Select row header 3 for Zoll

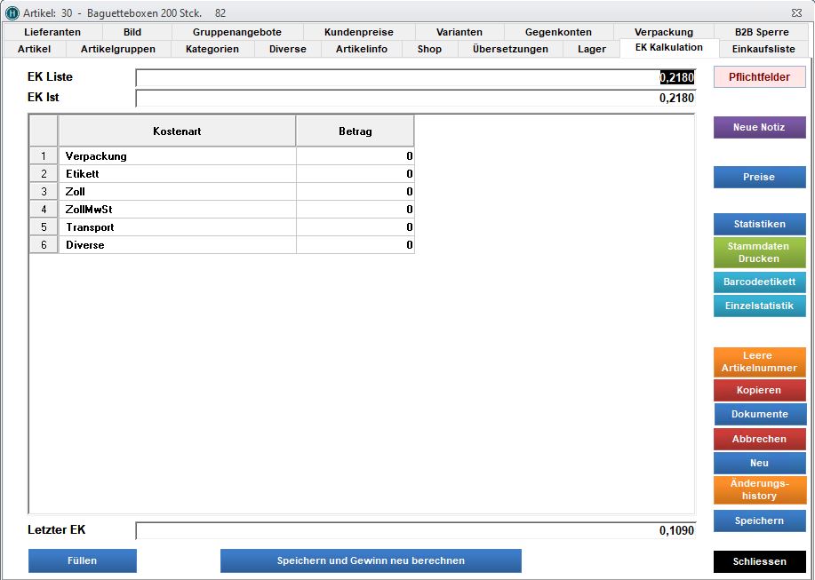point(44,192)
